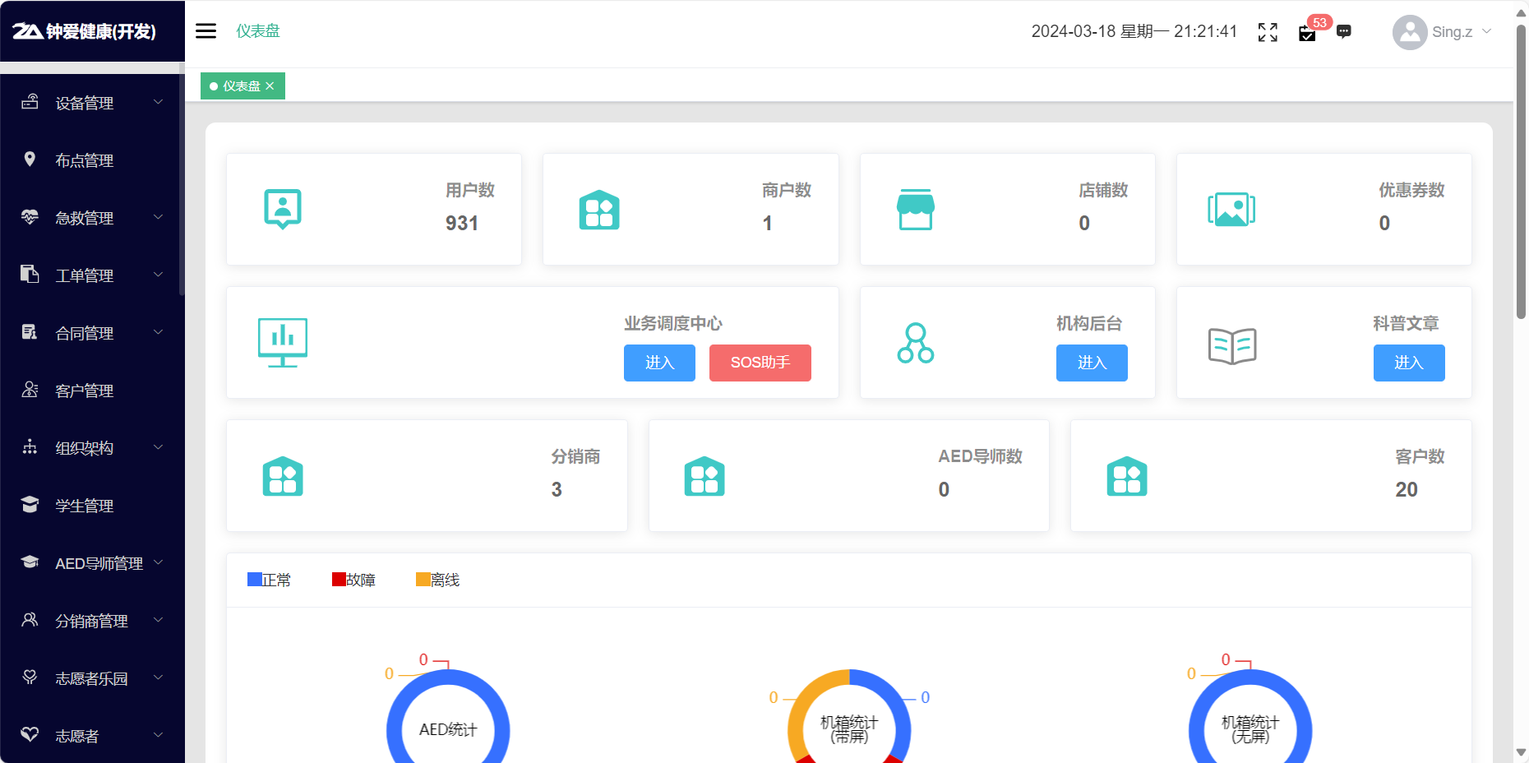Click the red SOS助手 button
Image resolution: width=1529 pixels, height=763 pixels.
(x=760, y=363)
